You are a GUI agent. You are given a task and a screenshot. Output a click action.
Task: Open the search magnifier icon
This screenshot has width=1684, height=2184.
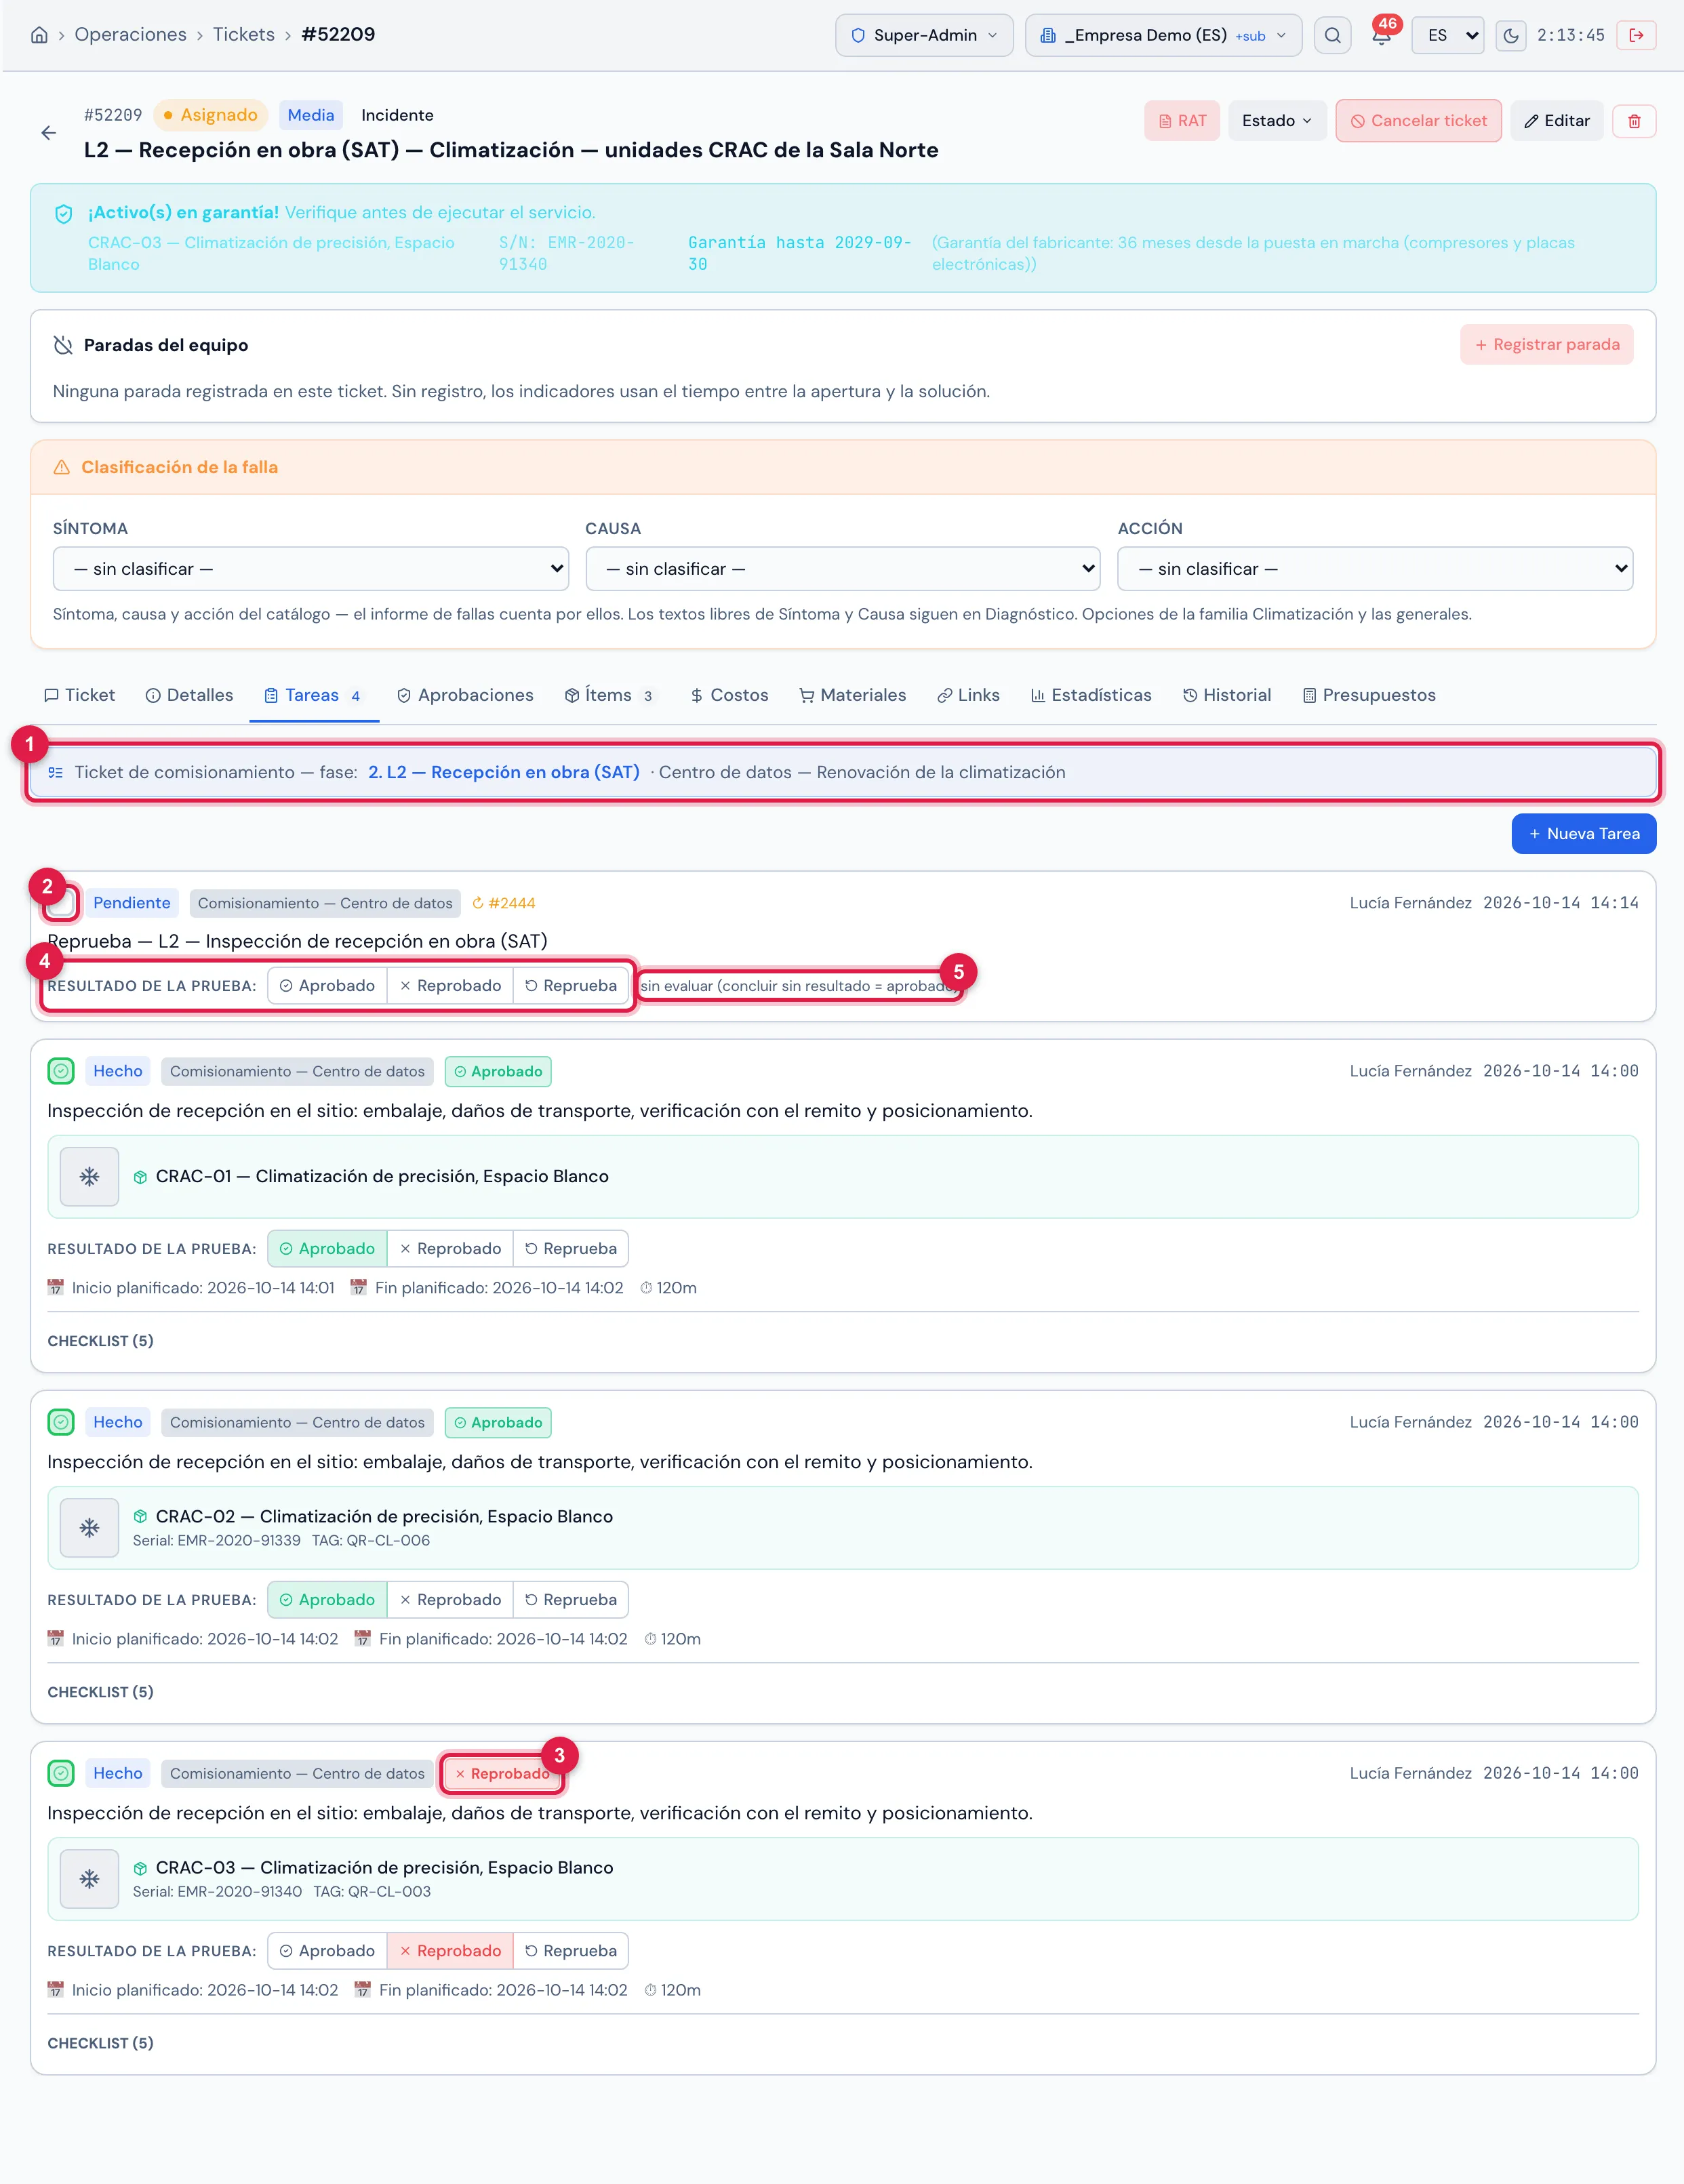tap(1332, 35)
